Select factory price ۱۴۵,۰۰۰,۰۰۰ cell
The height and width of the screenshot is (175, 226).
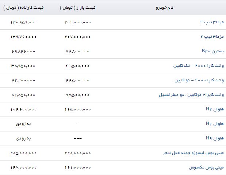tap(23, 167)
